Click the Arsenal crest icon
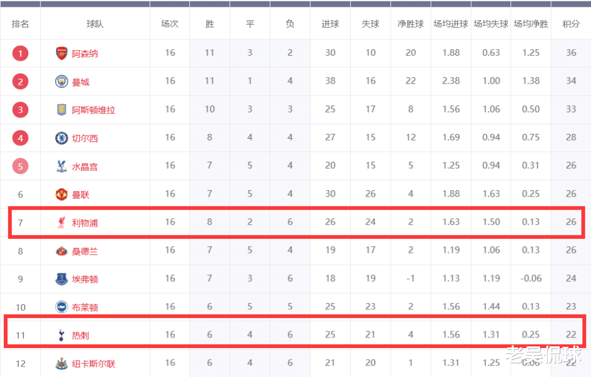Screen dimensions: 591x377 pos(62,54)
